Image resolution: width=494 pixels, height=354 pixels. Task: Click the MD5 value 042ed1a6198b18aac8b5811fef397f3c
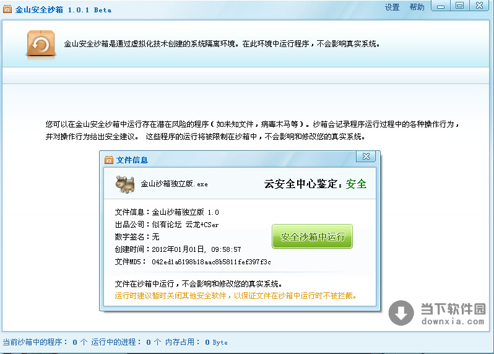point(211,262)
